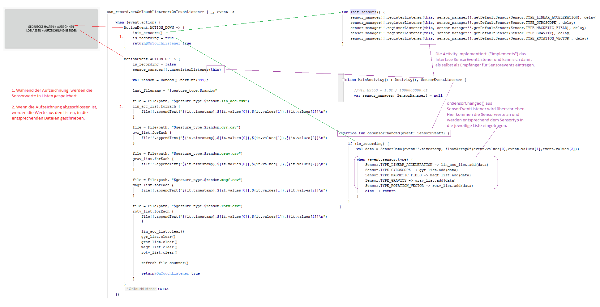Select the 'val random = Random().nextInt(999);' line
The height and width of the screenshot is (307, 600).
pos(170,80)
